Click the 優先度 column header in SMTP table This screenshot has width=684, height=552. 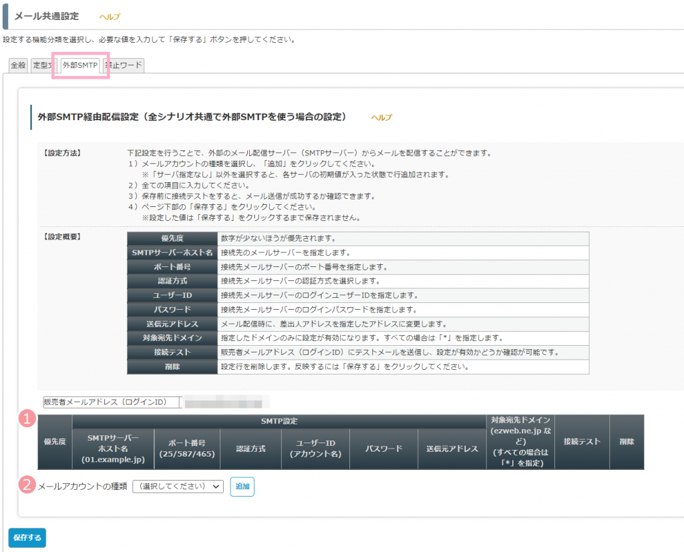pos(55,442)
